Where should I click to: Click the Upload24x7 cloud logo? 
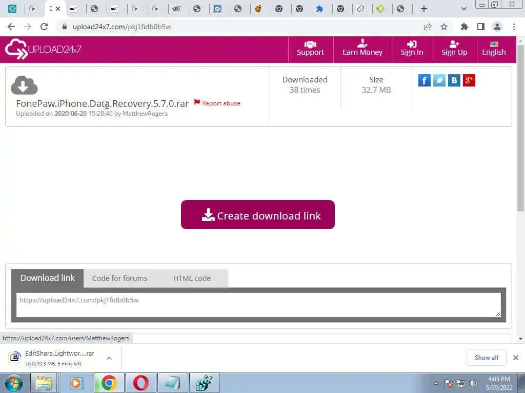(43, 49)
